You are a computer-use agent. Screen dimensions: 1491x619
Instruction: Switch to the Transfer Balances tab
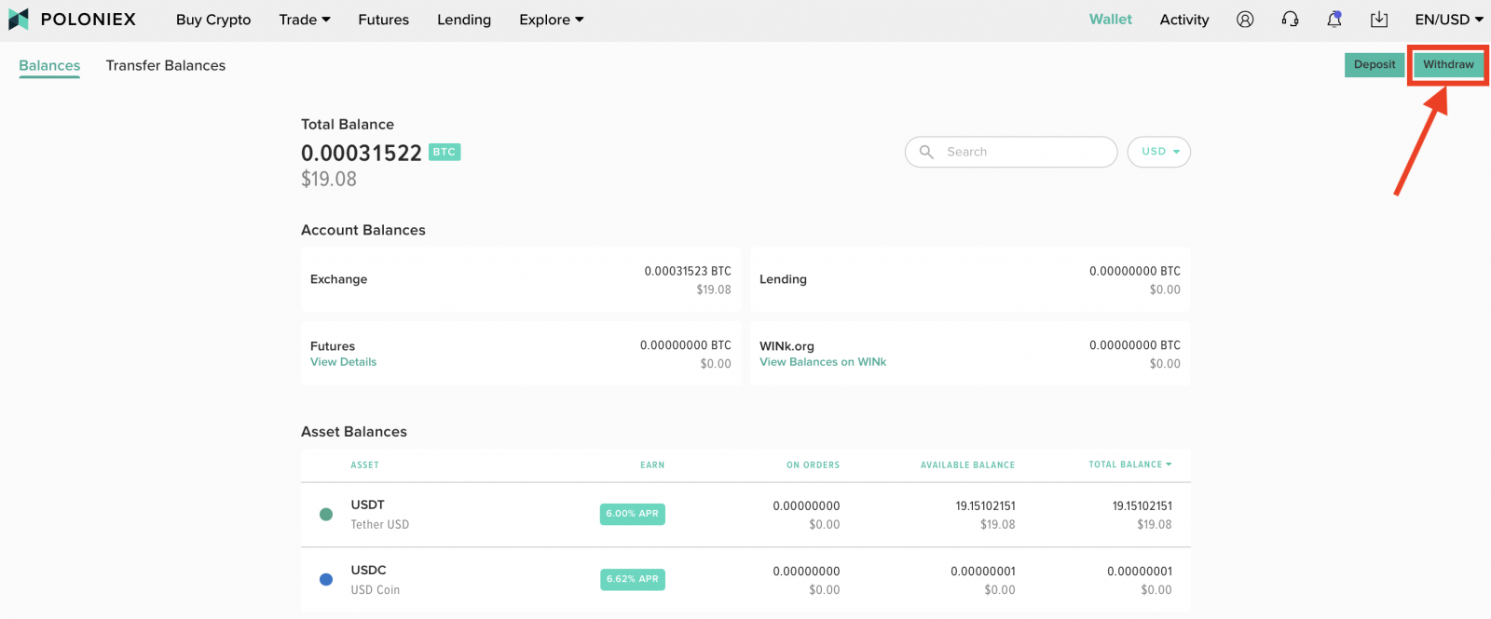pyautogui.click(x=166, y=65)
